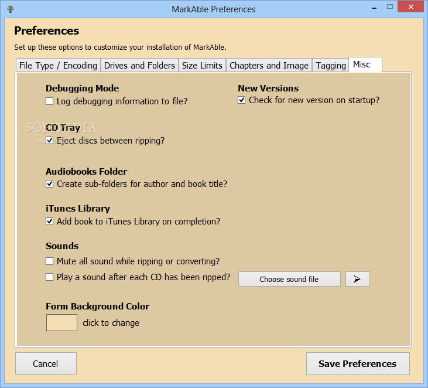The height and width of the screenshot is (388, 428).
Task: Click the CD Tray heading
Action: tap(63, 128)
